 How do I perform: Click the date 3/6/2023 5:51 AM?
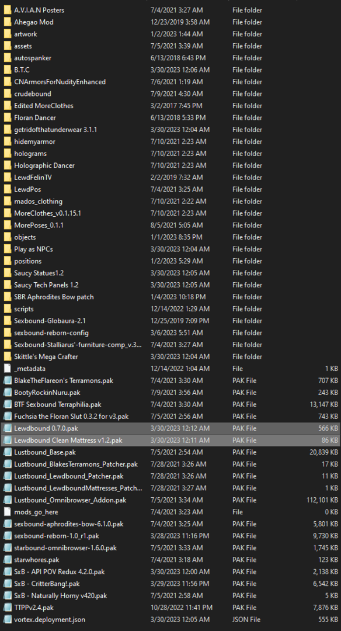(x=176, y=333)
